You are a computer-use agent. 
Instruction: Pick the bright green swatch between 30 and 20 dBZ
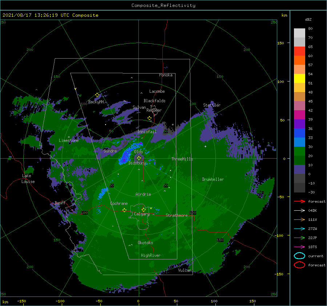[299, 151]
